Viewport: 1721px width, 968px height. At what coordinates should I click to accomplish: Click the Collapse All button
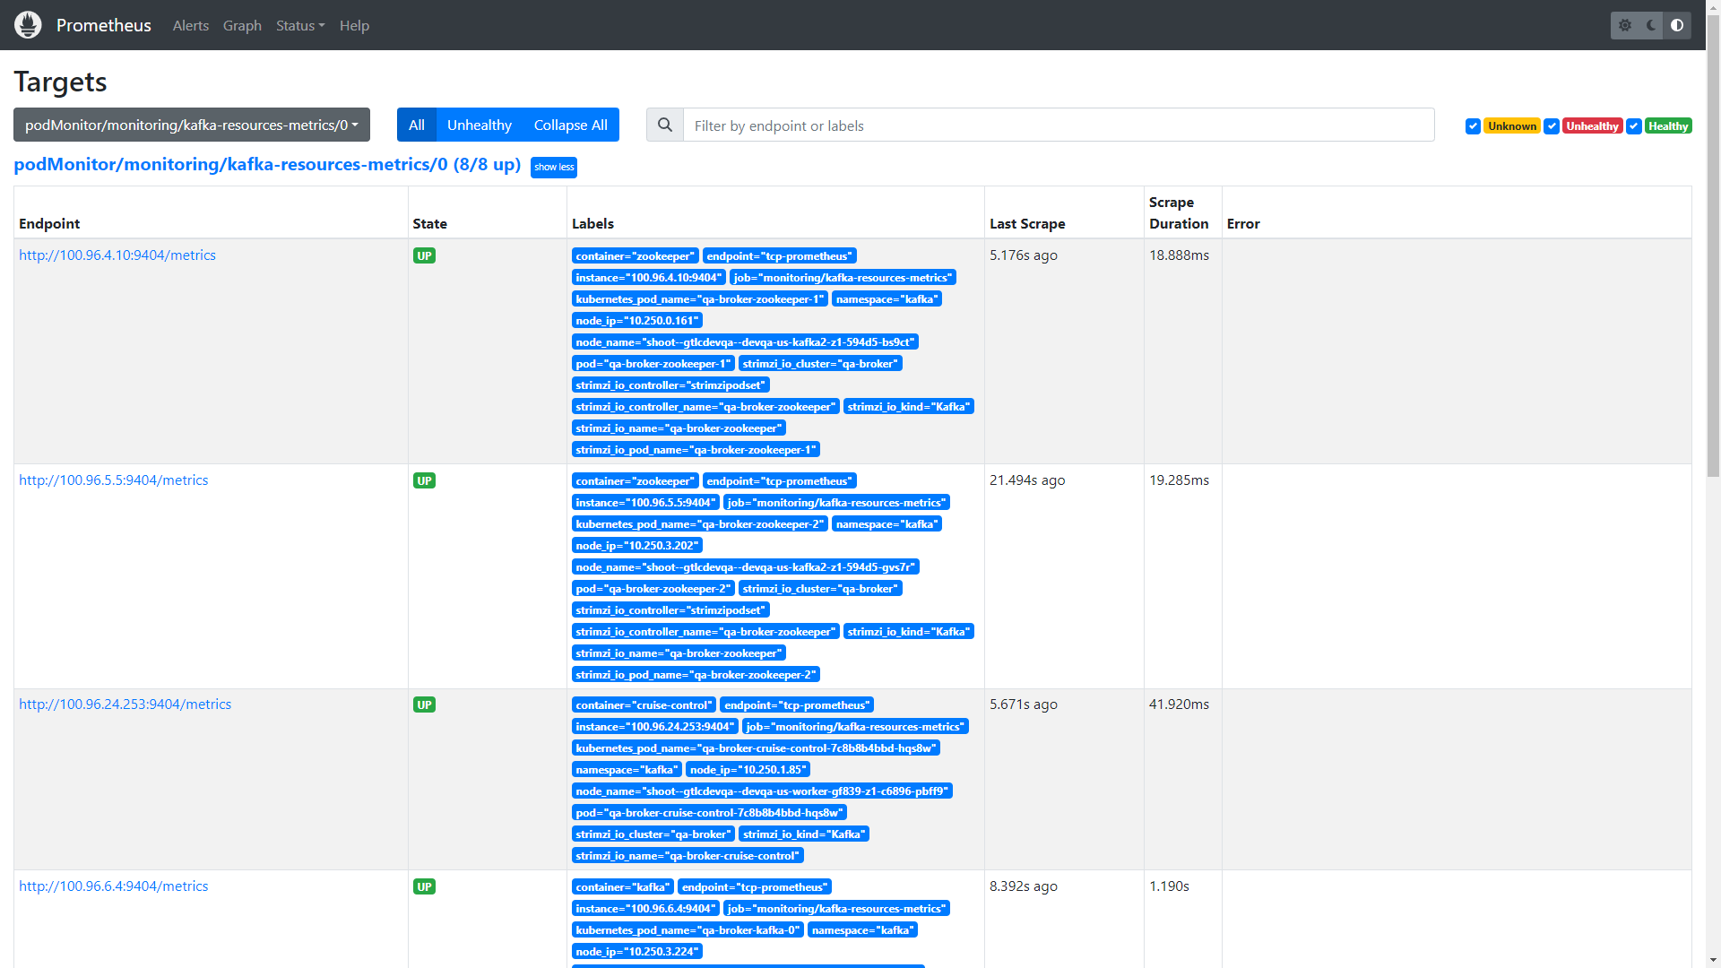point(571,125)
